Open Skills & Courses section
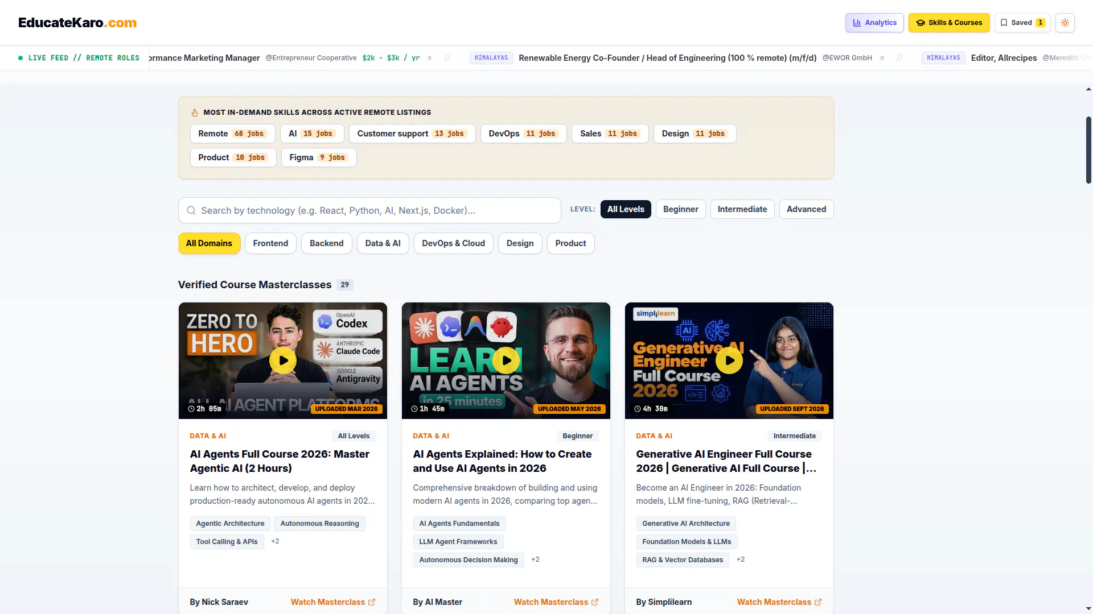The width and height of the screenshot is (1093, 614). [x=949, y=23]
